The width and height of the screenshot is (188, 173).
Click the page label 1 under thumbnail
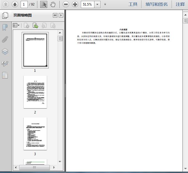pyautogui.click(x=35, y=71)
